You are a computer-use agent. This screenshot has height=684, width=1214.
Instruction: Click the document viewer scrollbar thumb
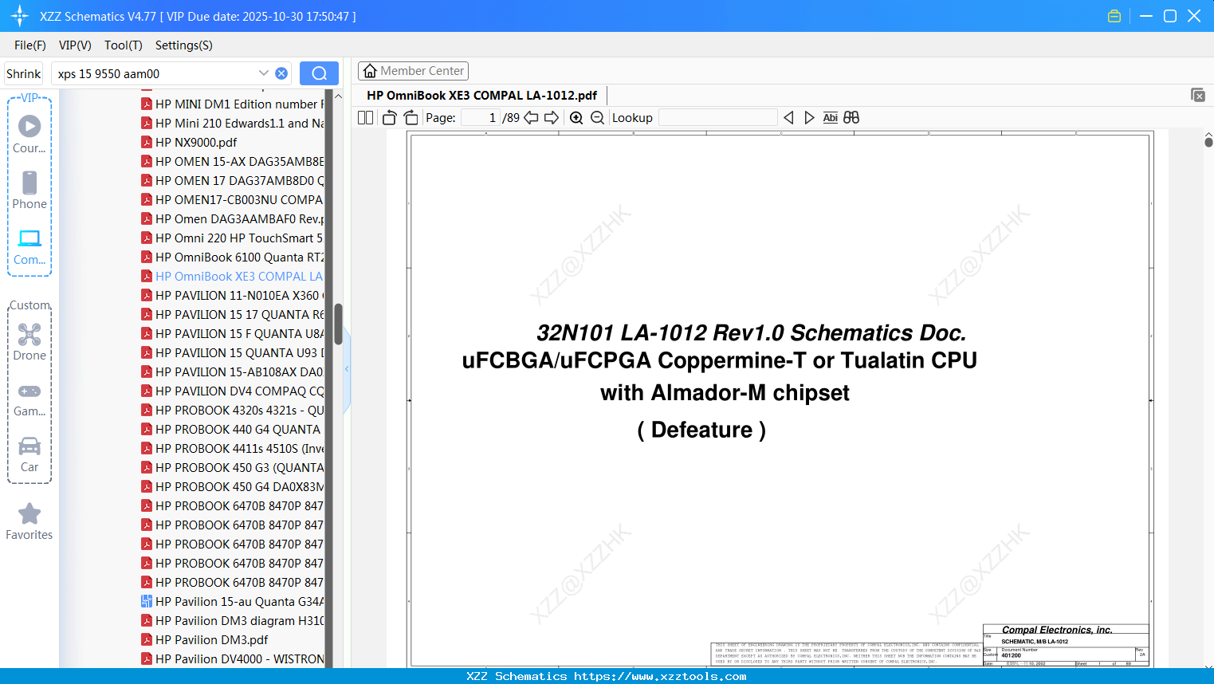click(x=1208, y=142)
